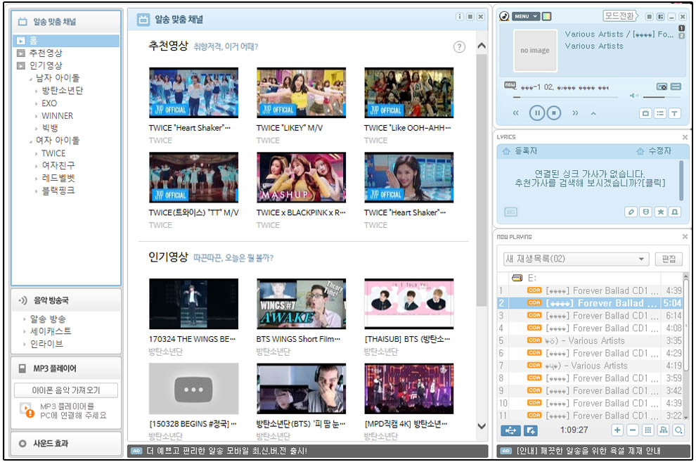Pause the current song
Viewport: 696px width, 462px height.
point(537,113)
